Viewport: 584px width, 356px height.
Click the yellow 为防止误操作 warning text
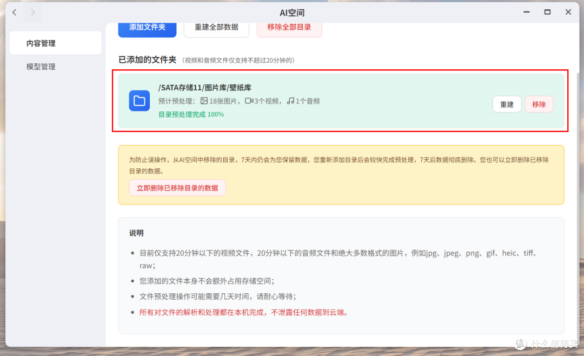click(x=339, y=165)
